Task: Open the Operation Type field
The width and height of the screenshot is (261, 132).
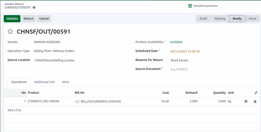Action: [54, 51]
